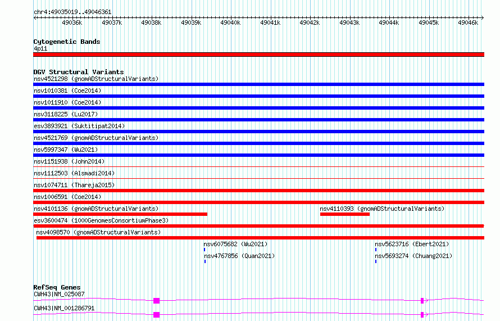
Task: Click the nsv5997347 (Wu2021) label
Action: click(x=66, y=150)
